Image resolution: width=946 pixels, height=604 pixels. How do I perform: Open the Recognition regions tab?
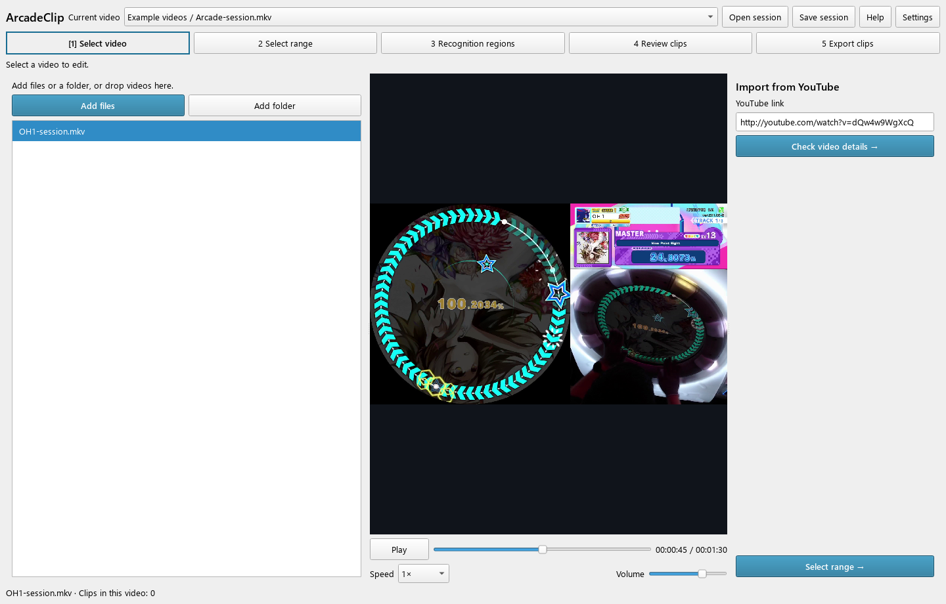pos(473,43)
